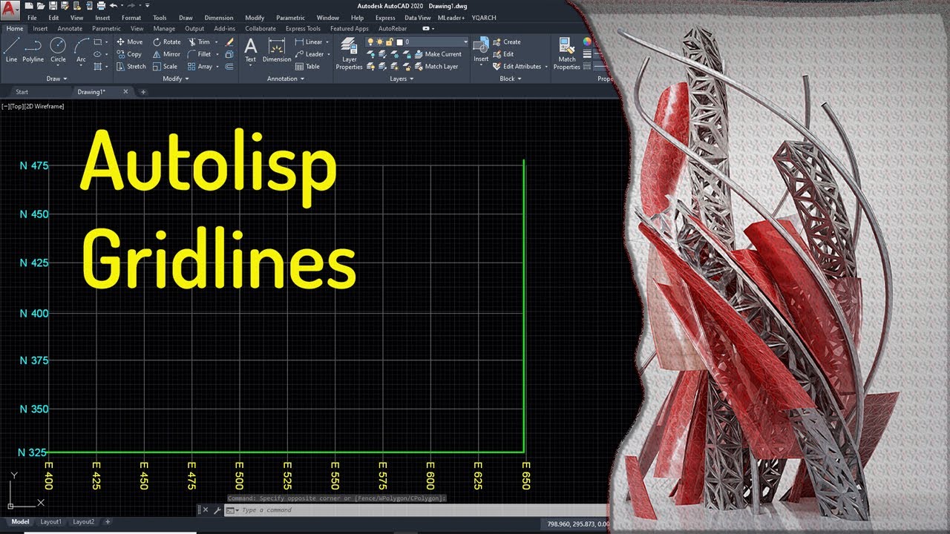Image resolution: width=950 pixels, height=534 pixels.
Task: Switch to the Manage ribbon tab
Action: click(x=164, y=29)
